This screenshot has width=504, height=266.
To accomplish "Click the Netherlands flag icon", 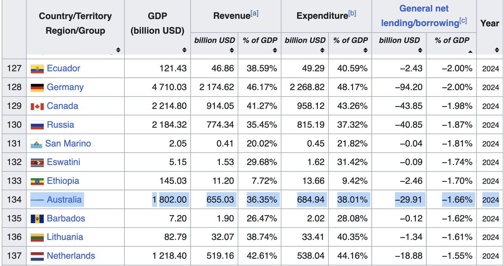I will point(37,256).
